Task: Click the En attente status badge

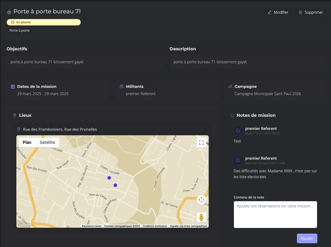Action: coord(44,22)
